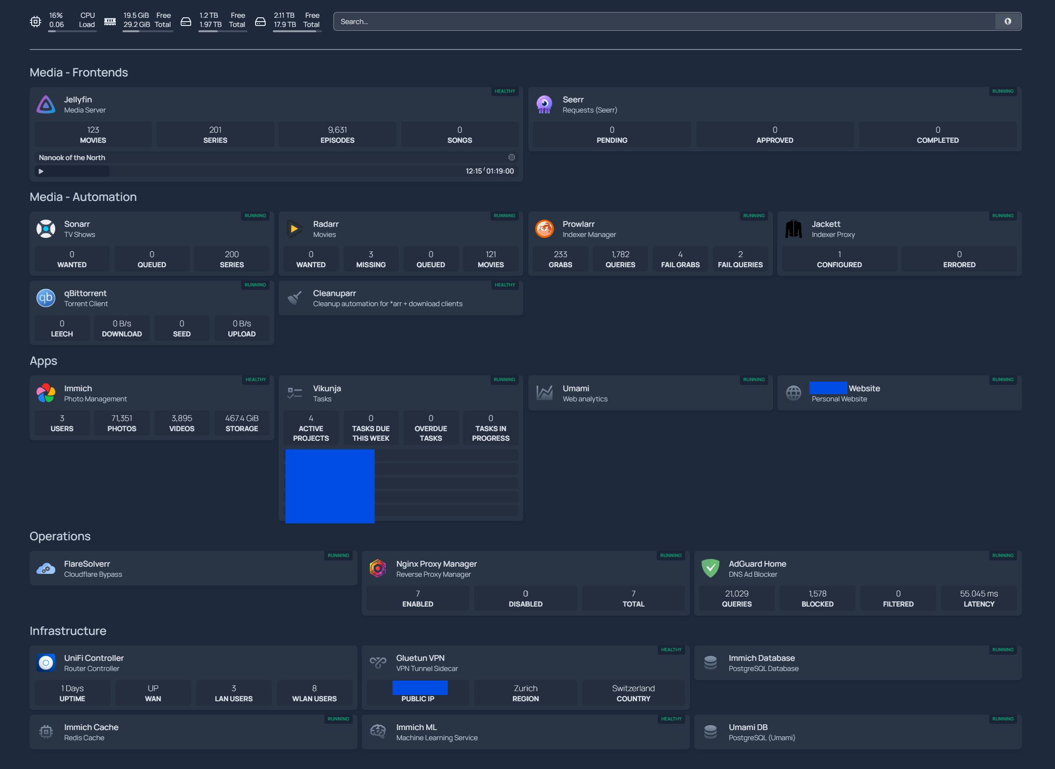Image resolution: width=1055 pixels, height=769 pixels.
Task: Play the Nanook of the North stream
Action: pyautogui.click(x=41, y=171)
